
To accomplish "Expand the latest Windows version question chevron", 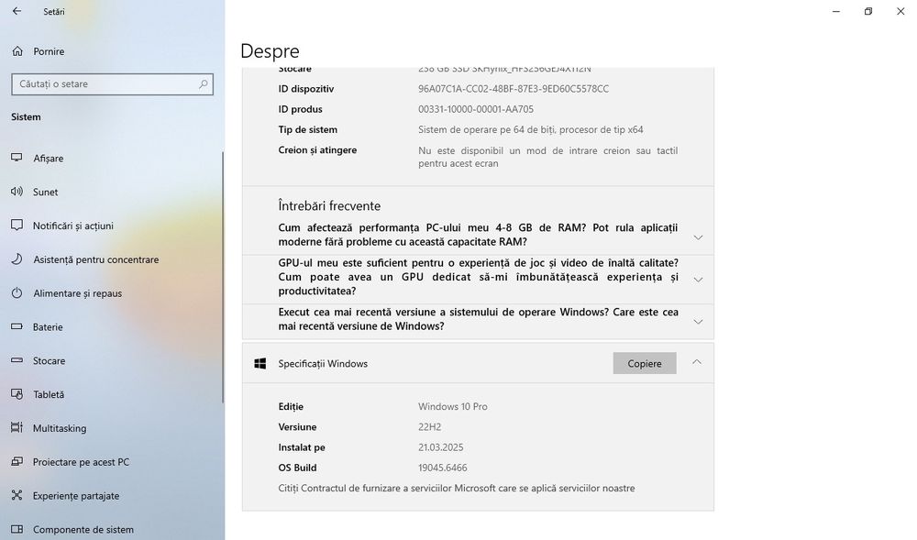I will [x=698, y=322].
